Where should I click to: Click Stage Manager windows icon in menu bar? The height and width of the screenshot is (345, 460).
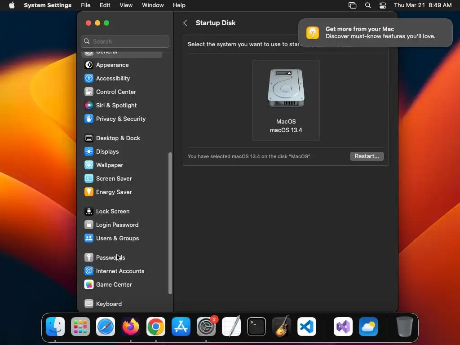pos(352,5)
